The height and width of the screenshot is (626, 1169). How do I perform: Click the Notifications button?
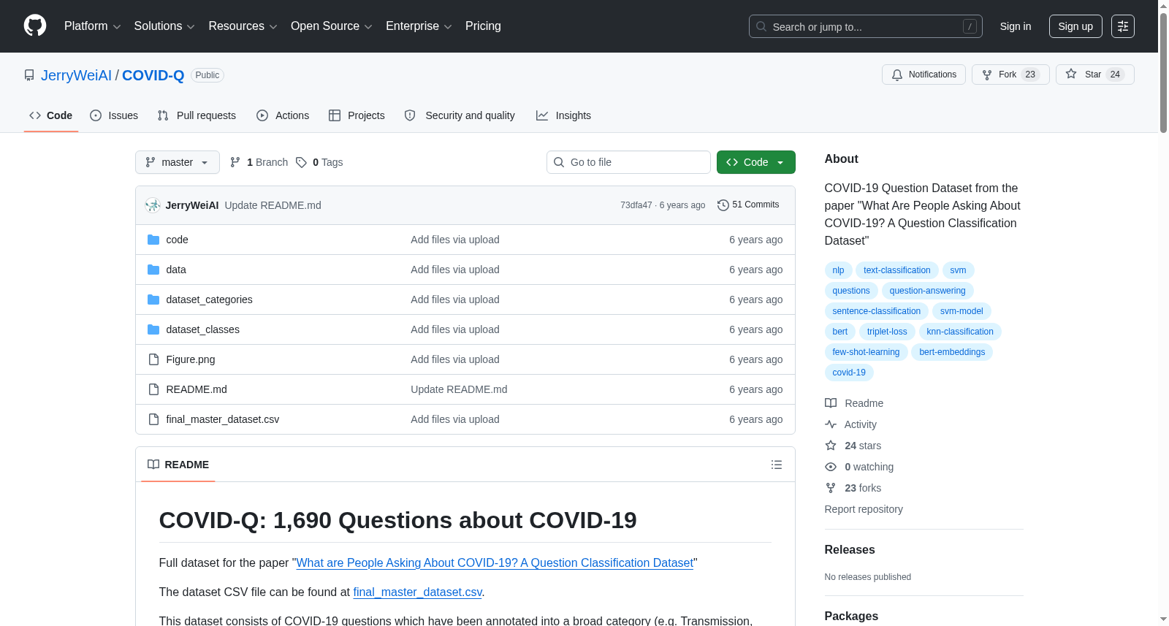(x=924, y=75)
